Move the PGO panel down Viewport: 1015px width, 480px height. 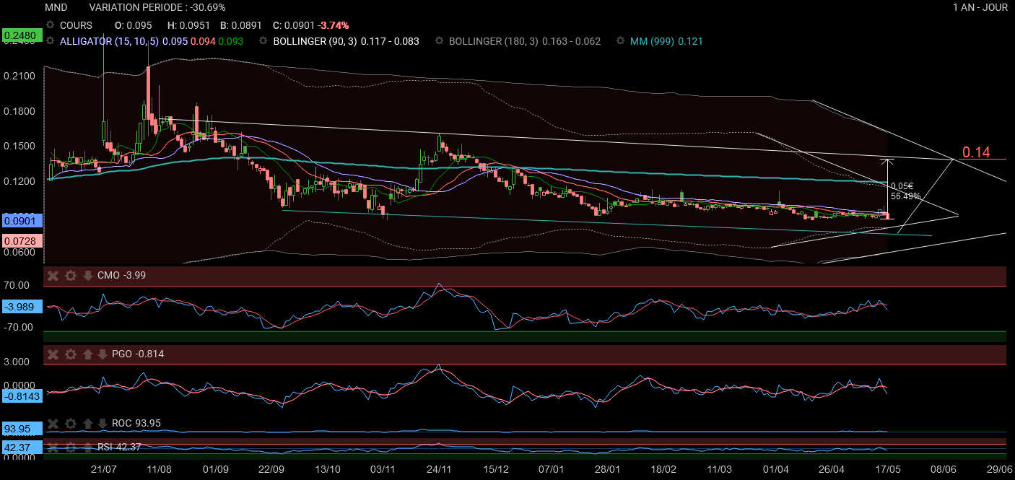click(x=102, y=354)
